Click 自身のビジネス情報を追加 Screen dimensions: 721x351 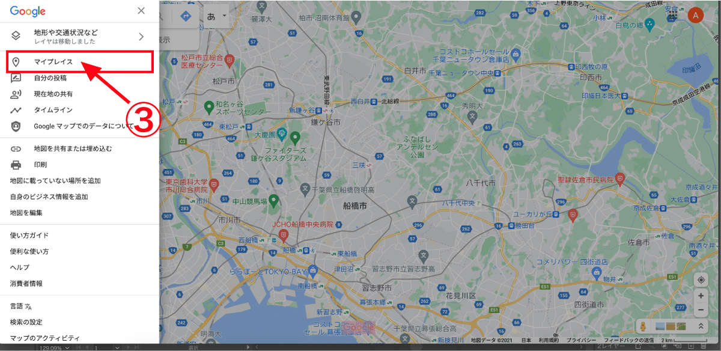[49, 197]
